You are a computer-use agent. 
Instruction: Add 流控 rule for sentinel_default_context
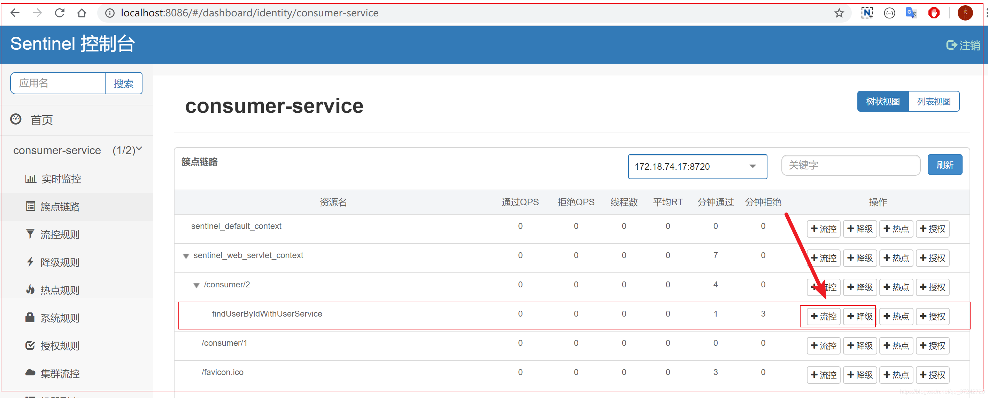(824, 229)
